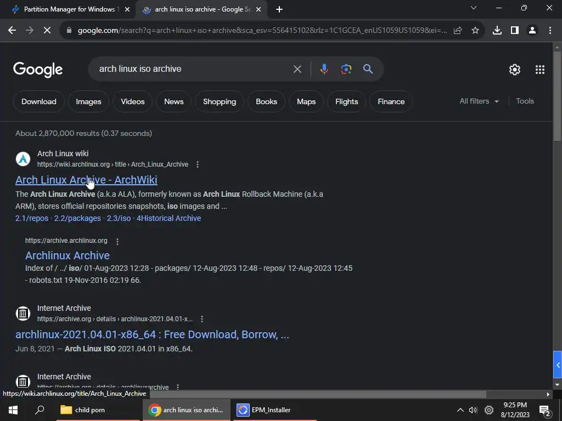Viewport: 562px width, 421px height.
Task: Close the arch linux iso archive tab
Action: (x=258, y=10)
